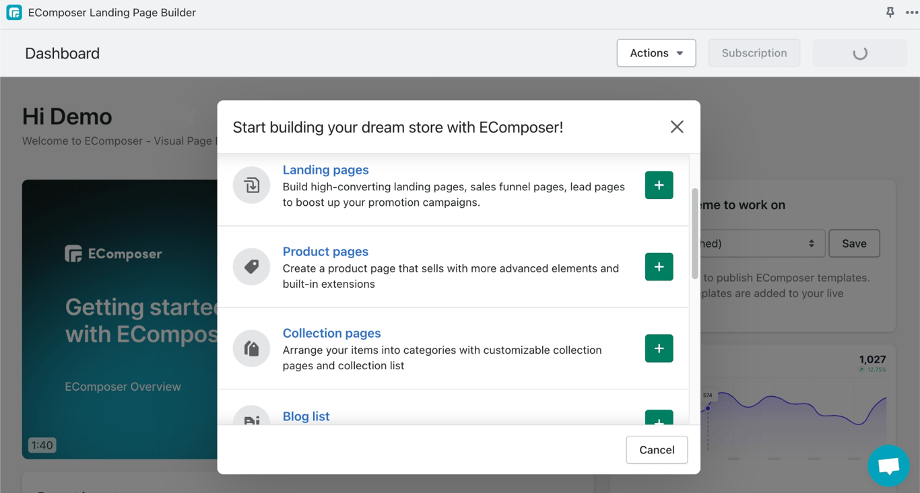Open the Collection pages link
920x493 pixels.
click(331, 333)
